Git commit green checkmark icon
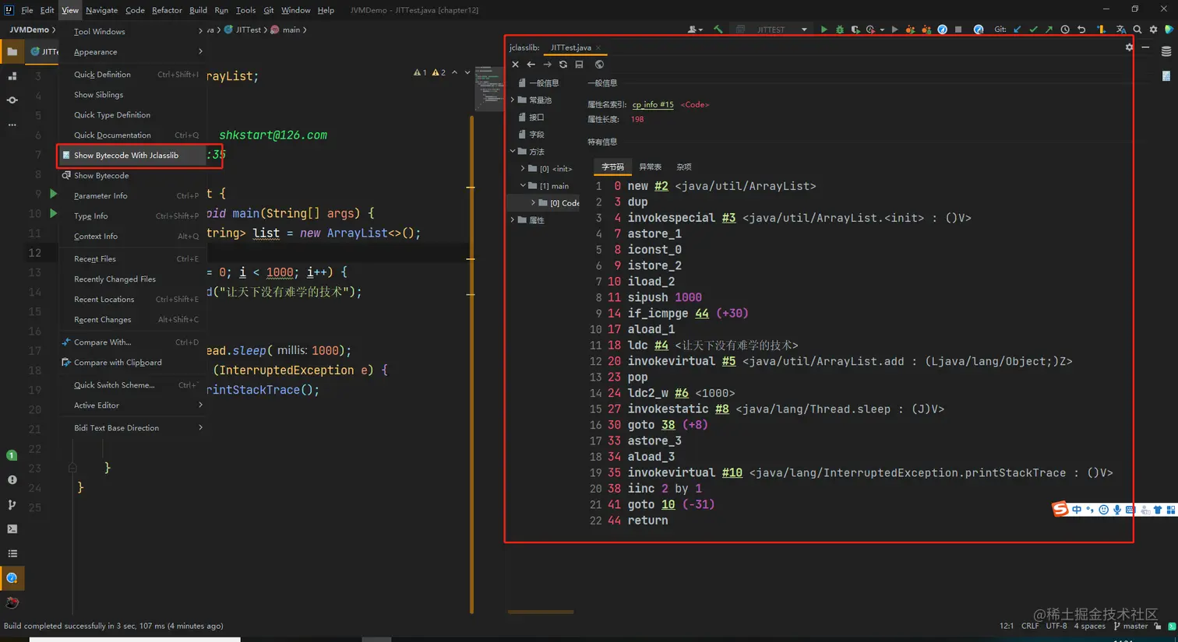 1033,30
